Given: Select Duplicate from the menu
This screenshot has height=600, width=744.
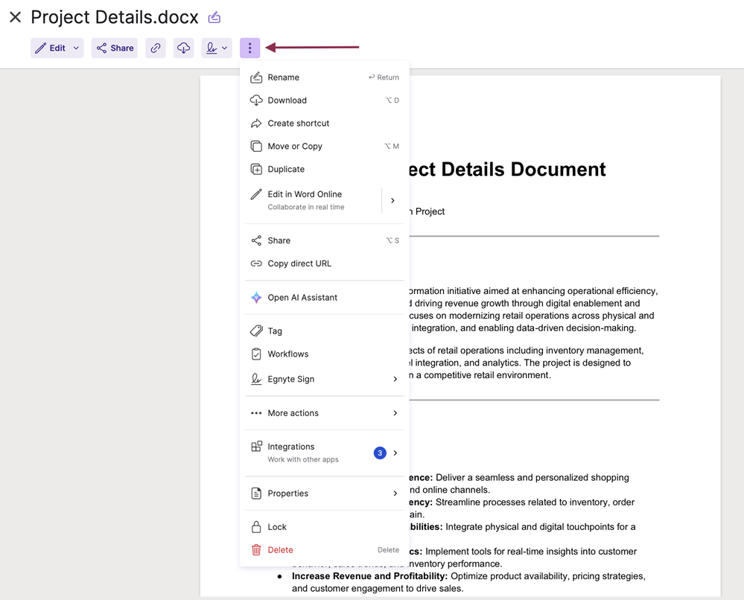Looking at the screenshot, I should (x=325, y=169).
